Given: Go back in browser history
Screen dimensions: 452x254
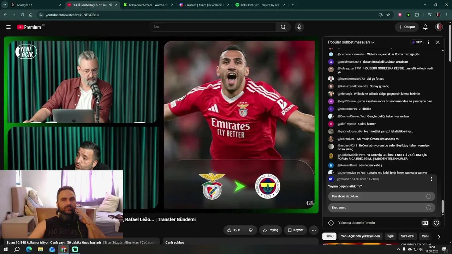Looking at the screenshot, I should [x=5, y=15].
